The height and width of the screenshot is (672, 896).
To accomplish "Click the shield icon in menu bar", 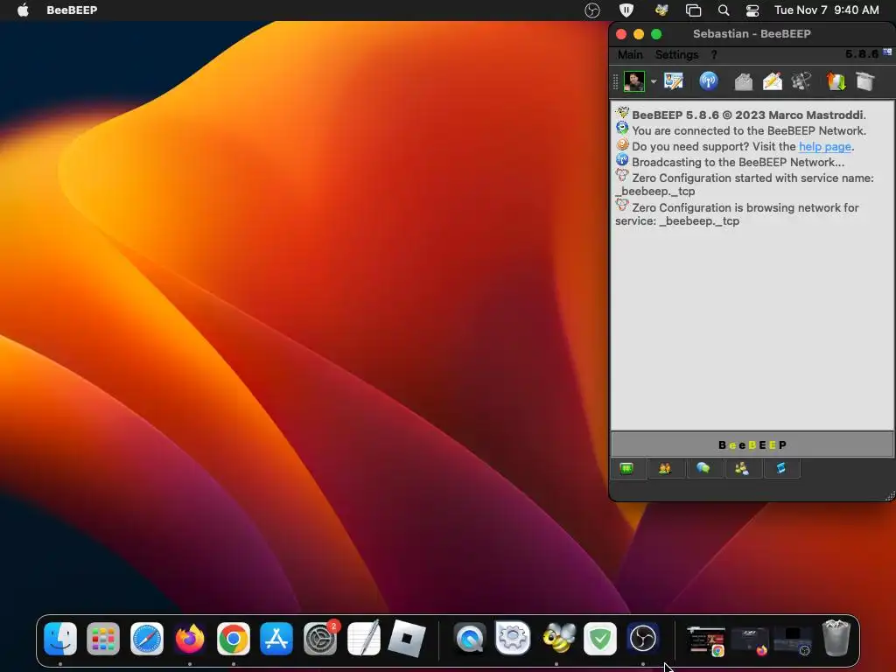I will 626,10.
